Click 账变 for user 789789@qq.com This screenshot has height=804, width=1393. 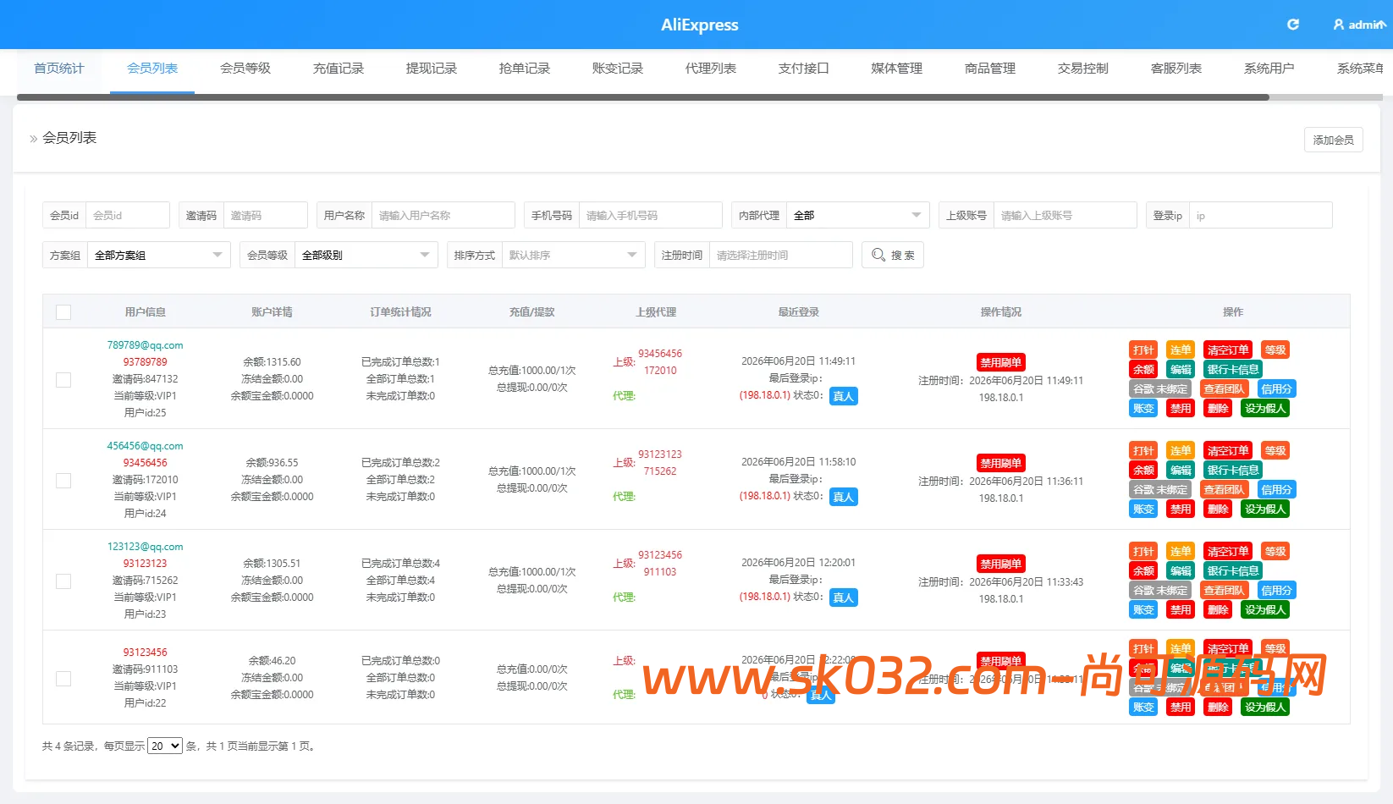tap(1143, 409)
